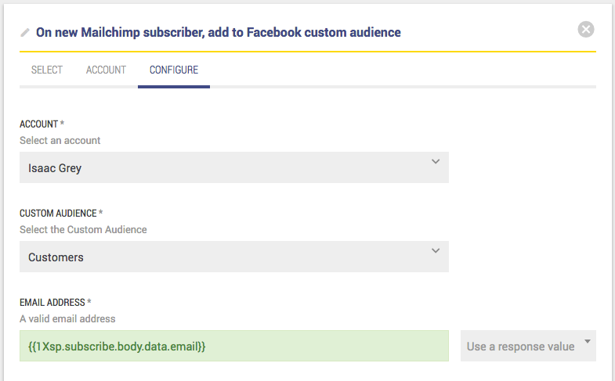
Task: Click the workflow title text to rename
Action: coord(219,33)
